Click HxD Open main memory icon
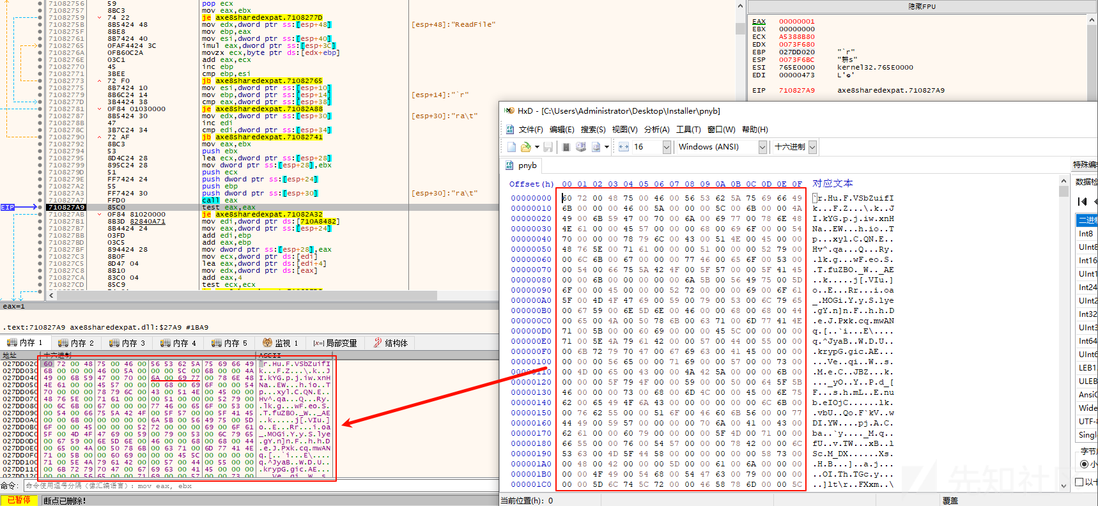 click(566, 147)
